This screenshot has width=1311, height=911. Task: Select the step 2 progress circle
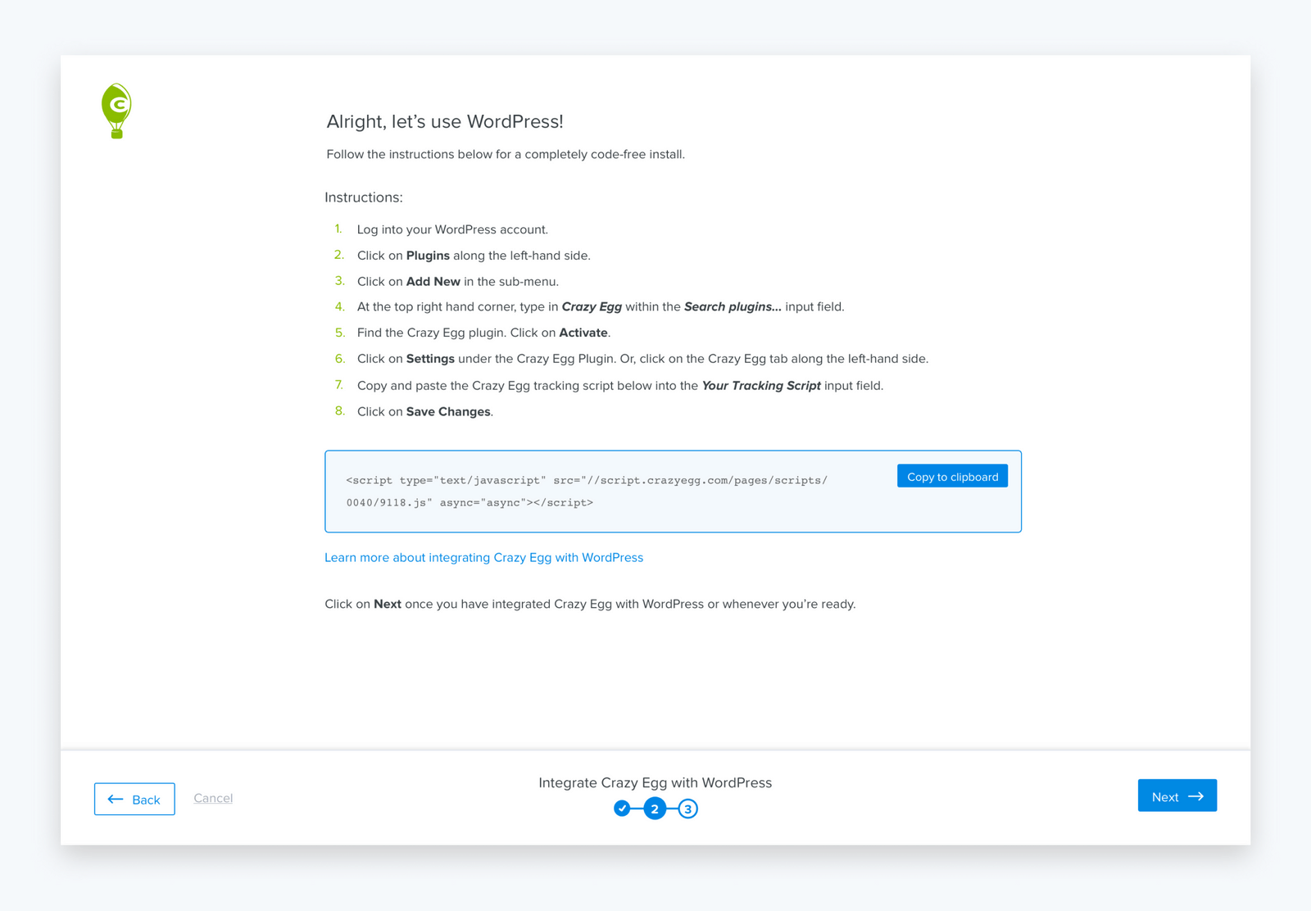point(655,809)
